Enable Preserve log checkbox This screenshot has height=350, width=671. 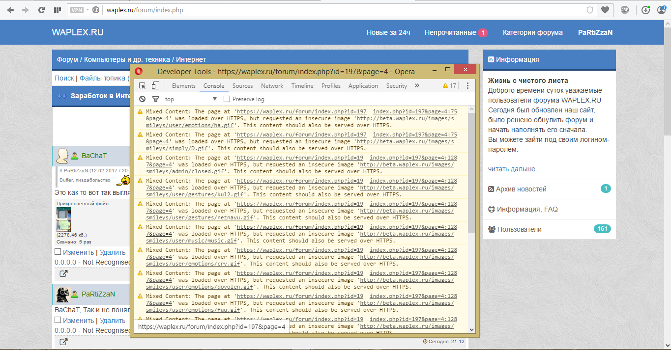pyautogui.click(x=227, y=99)
